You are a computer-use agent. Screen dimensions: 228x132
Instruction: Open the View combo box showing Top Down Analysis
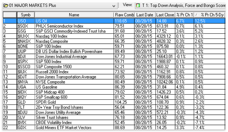click(x=180, y=5)
